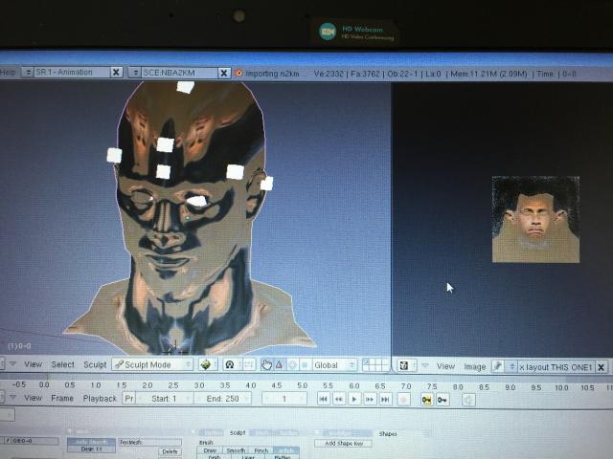Select the translate manipulator triangle icon
This screenshot has height=459, width=613.
pyautogui.click(x=279, y=365)
